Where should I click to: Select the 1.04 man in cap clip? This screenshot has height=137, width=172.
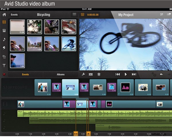17,61
